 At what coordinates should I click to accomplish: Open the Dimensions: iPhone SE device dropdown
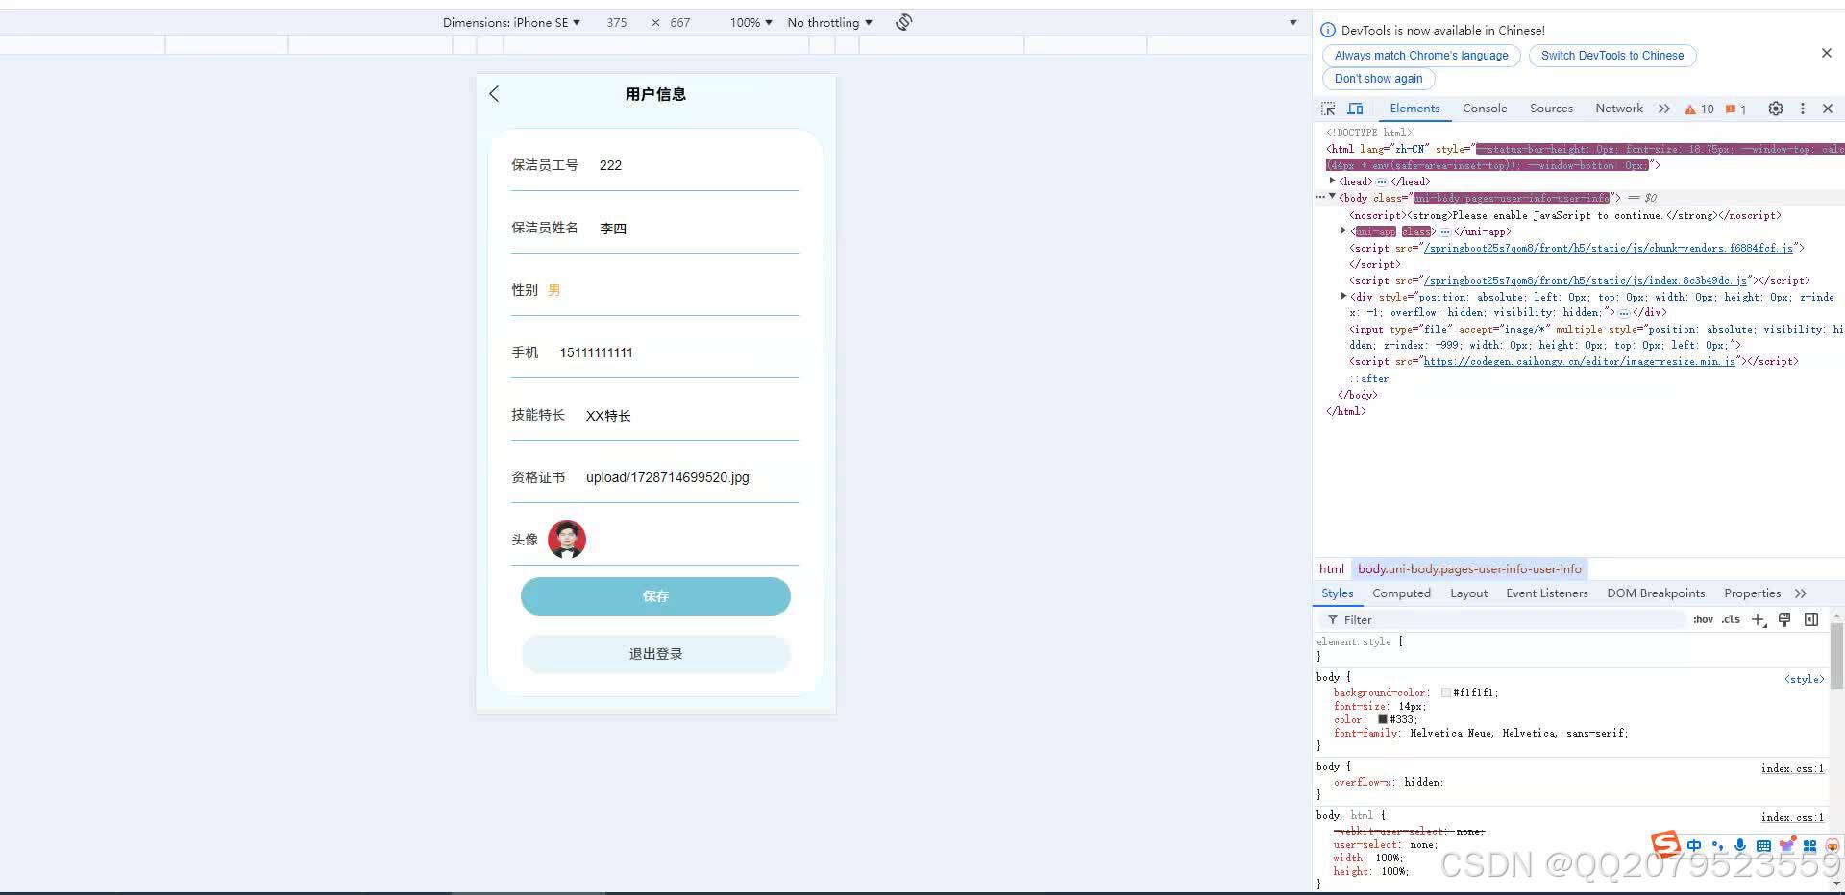coord(511,22)
